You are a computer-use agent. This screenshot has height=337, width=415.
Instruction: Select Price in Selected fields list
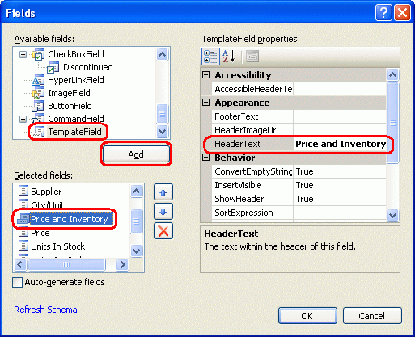(40, 233)
